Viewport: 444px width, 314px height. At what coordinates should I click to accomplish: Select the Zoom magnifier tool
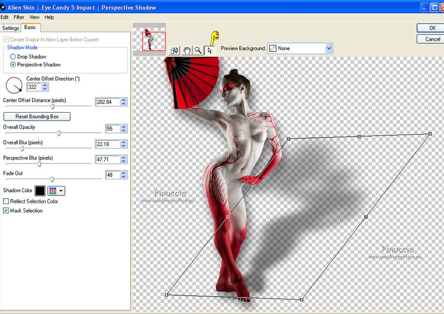198,50
